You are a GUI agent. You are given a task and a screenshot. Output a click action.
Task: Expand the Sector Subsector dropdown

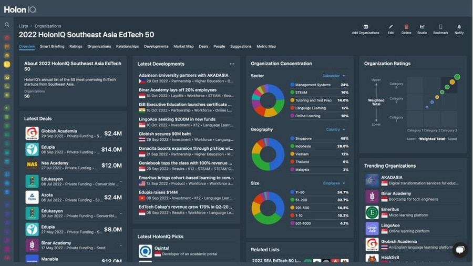pyautogui.click(x=334, y=76)
